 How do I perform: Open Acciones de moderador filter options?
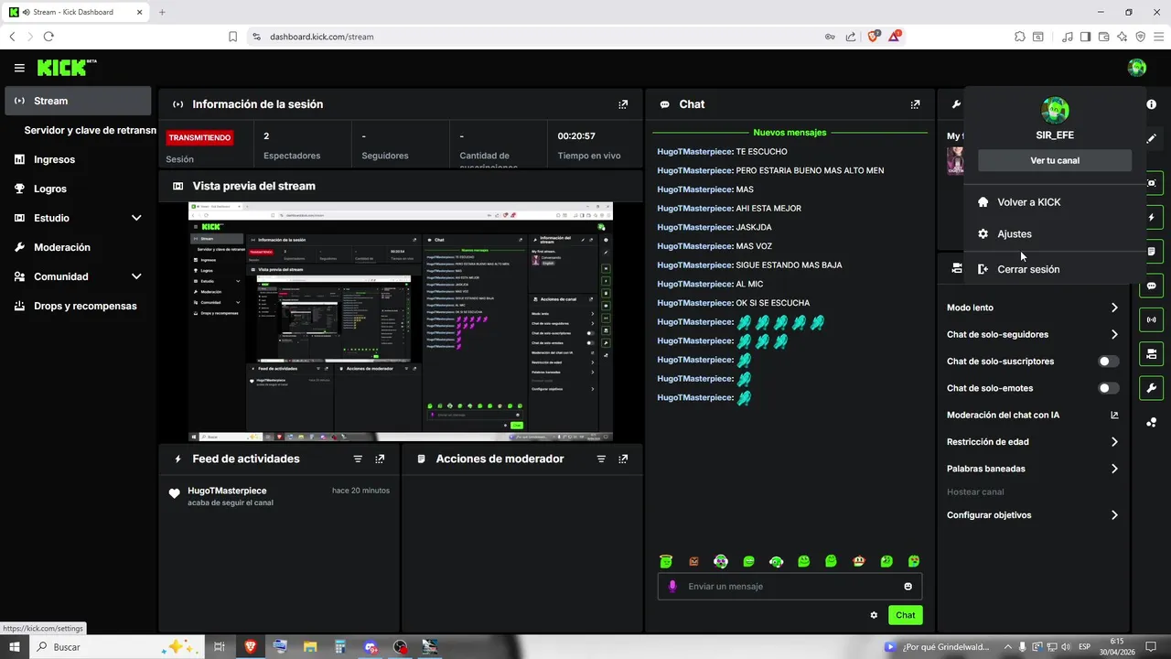(601, 459)
